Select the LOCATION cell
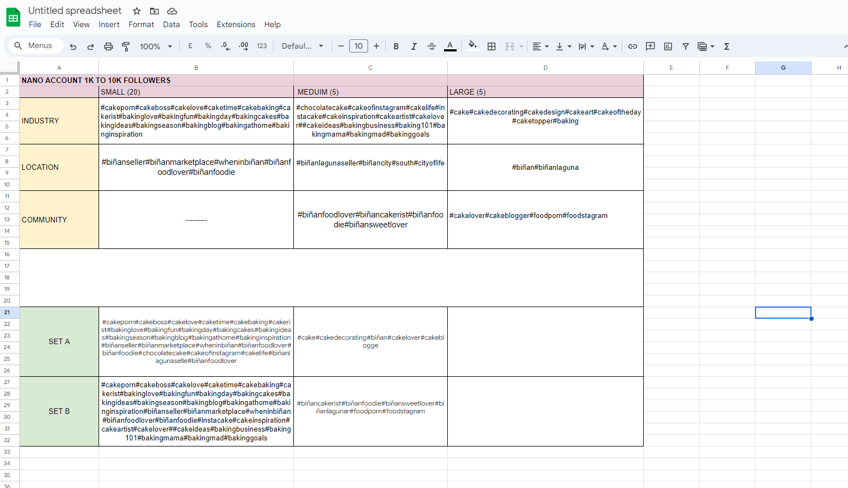 [59, 168]
